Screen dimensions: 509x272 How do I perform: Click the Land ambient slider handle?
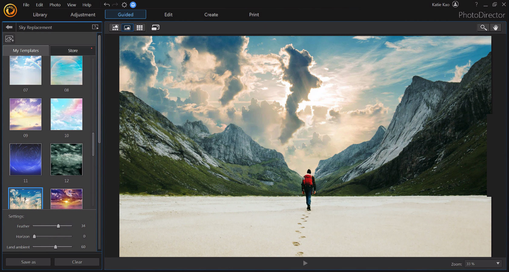click(55, 247)
